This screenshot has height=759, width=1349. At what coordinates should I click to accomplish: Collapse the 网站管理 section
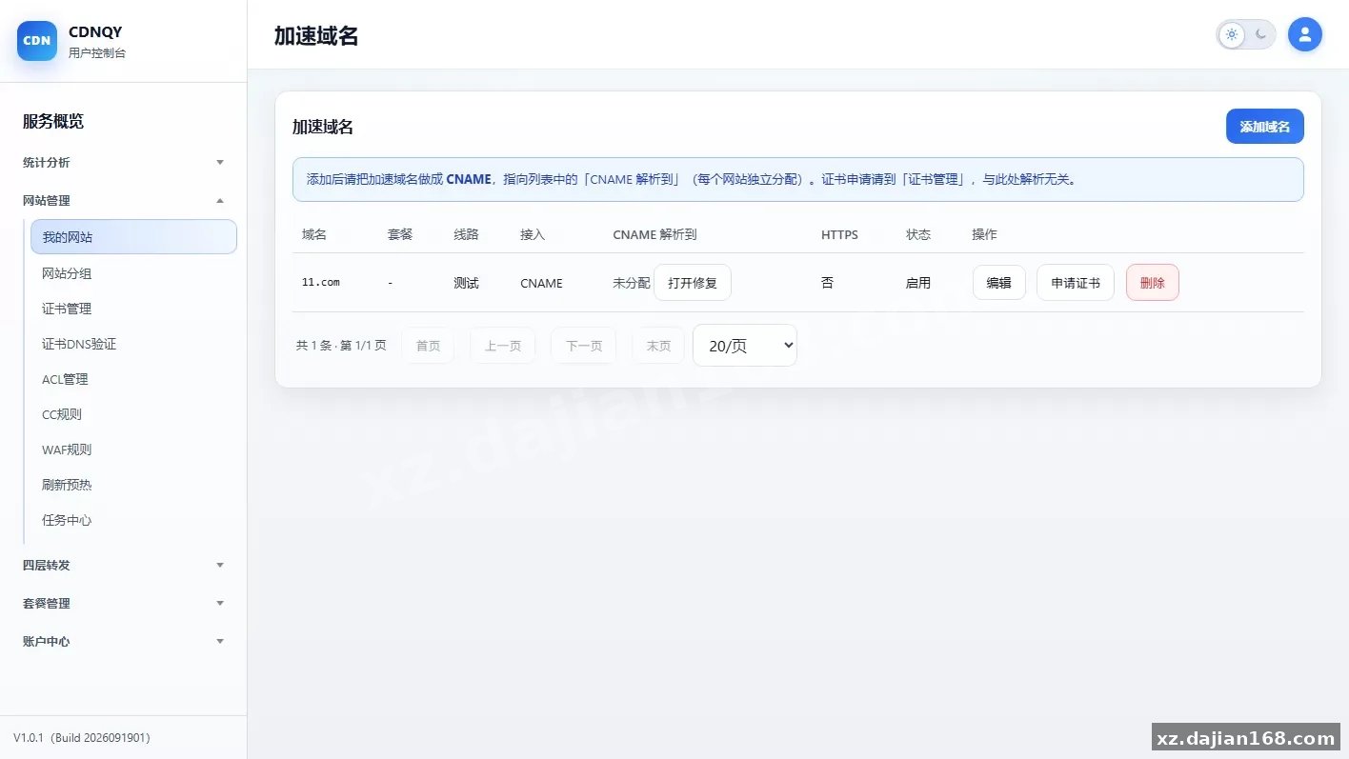pyautogui.click(x=124, y=200)
